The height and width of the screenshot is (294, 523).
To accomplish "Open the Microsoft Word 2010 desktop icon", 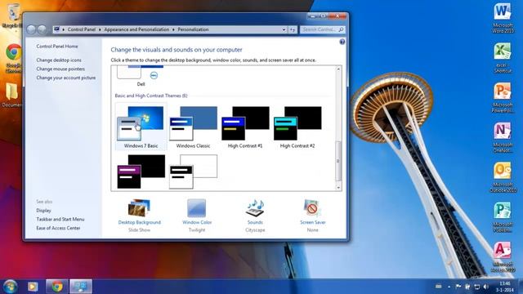I will 503,18.
